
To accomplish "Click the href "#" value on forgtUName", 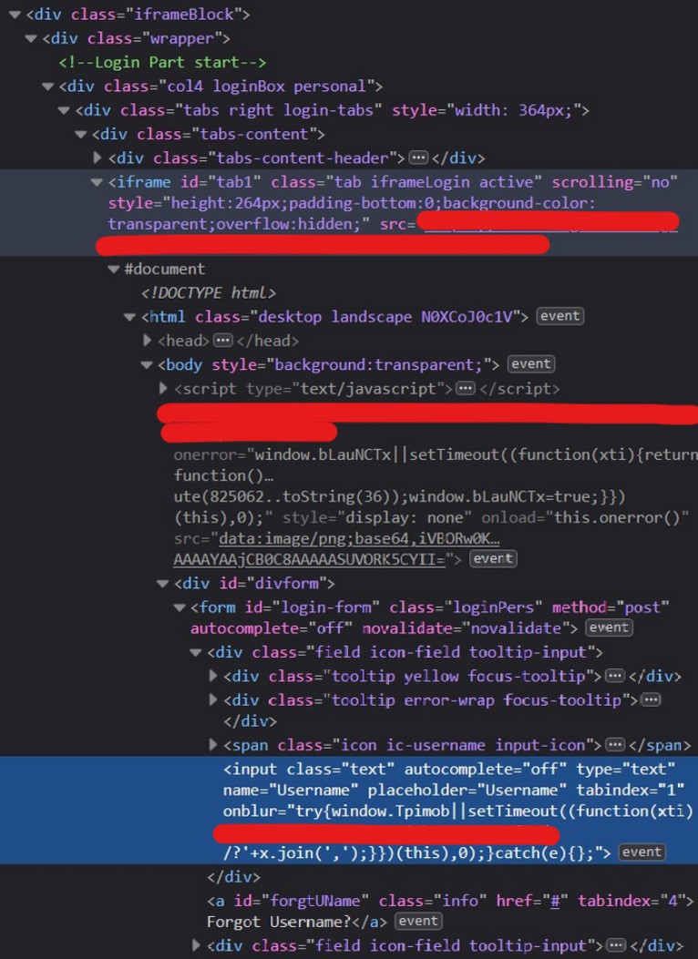I will 556,901.
